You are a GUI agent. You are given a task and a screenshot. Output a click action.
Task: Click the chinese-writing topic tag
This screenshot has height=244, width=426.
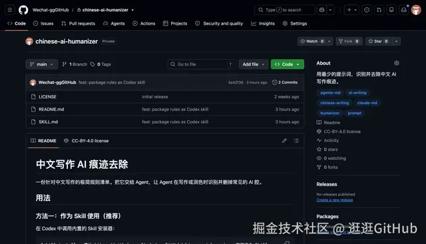334,103
